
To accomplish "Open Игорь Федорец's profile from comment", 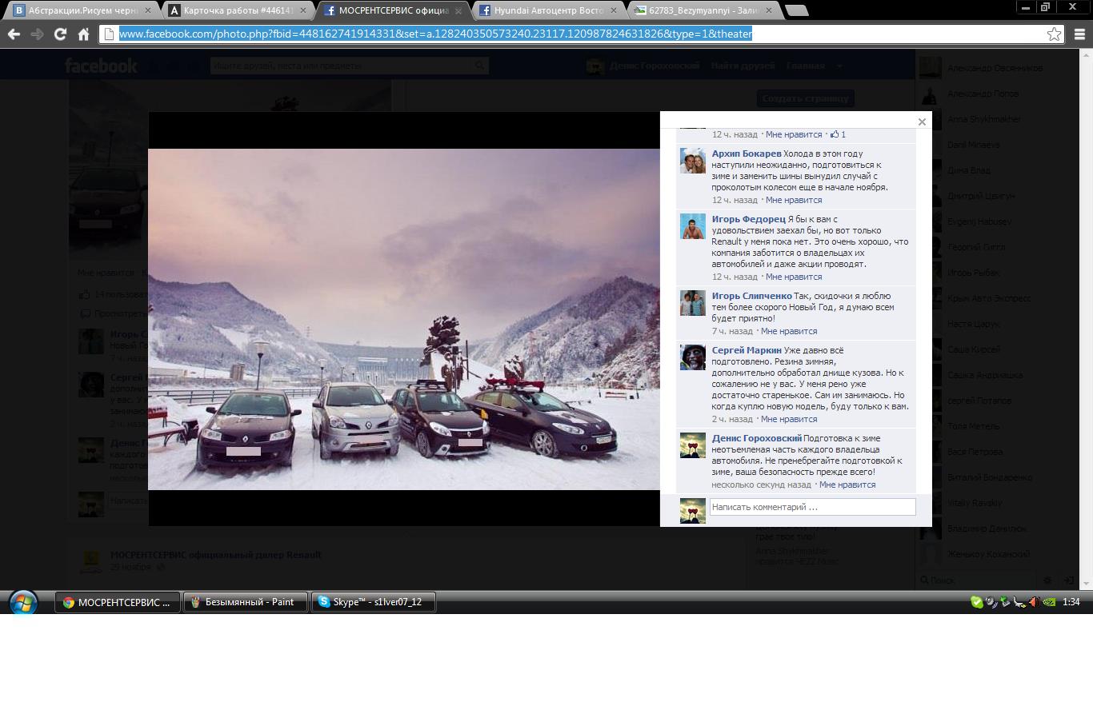I will tap(748, 219).
